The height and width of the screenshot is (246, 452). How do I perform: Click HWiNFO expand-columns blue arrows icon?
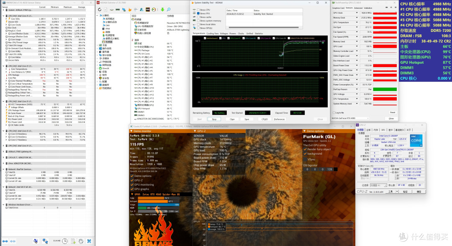[5, 241]
